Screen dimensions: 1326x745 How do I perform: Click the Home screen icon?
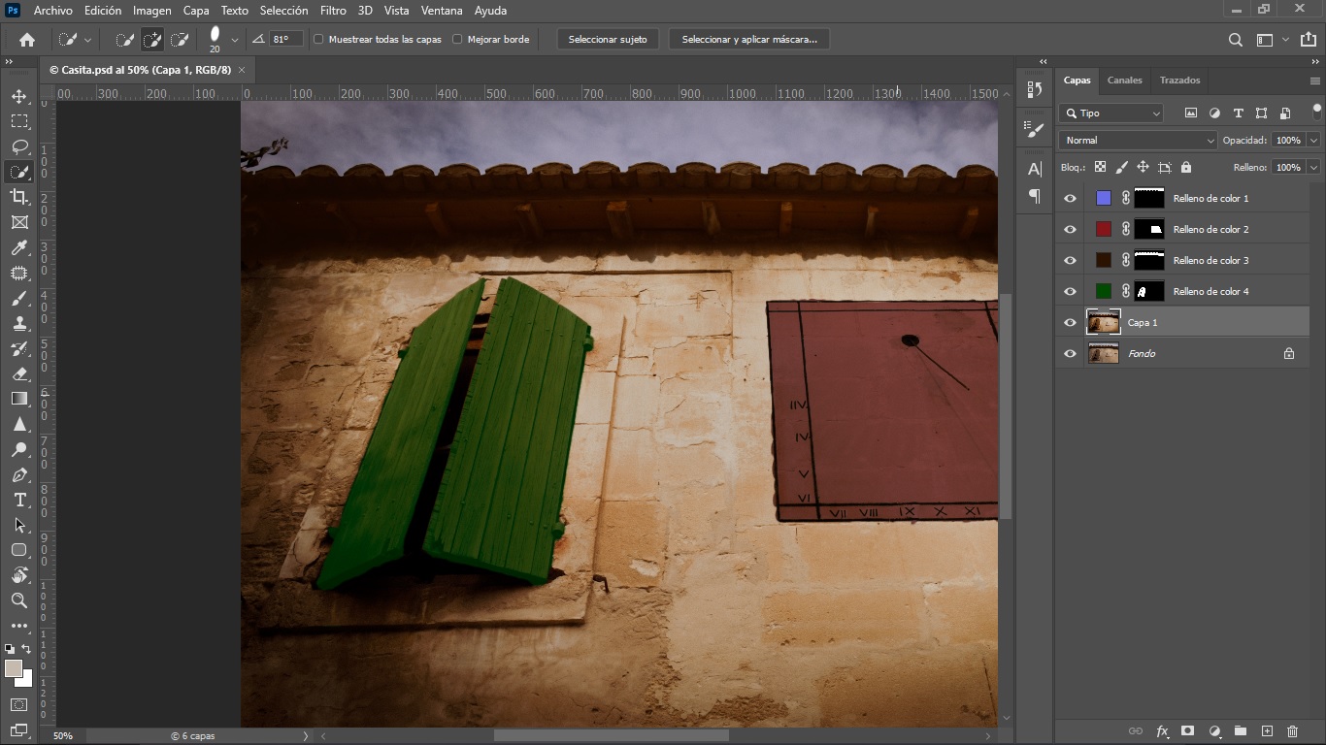click(x=27, y=40)
